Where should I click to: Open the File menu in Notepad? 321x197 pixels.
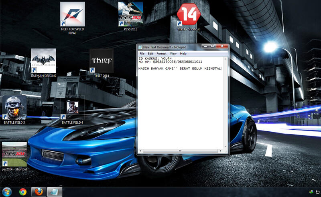pyautogui.click(x=142, y=54)
